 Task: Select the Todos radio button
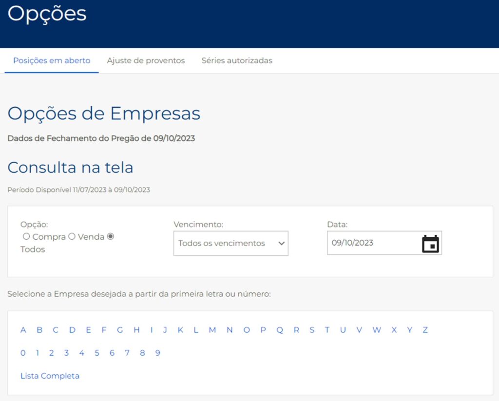tap(110, 236)
